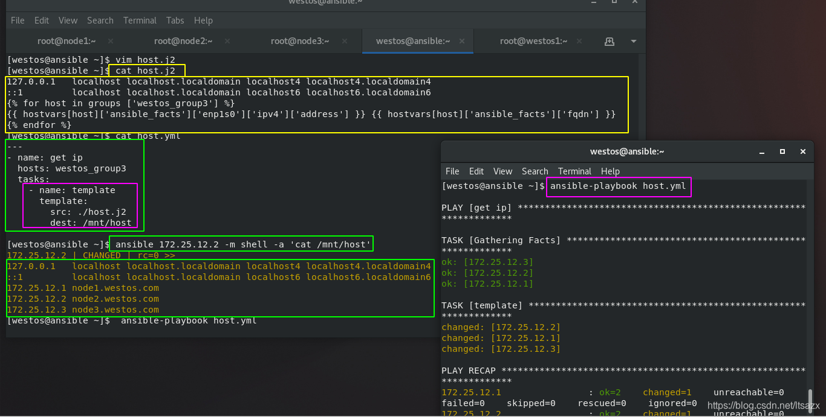
Task: Open Search menu in the small terminal window
Action: [535, 171]
